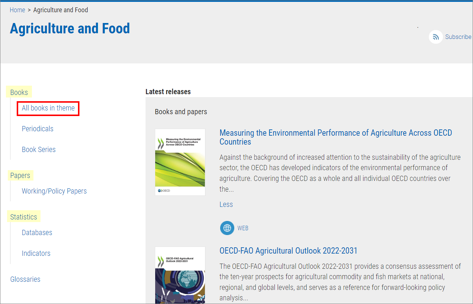Open Book Series in the sidebar
Viewport: 473px width, 304px height.
click(x=39, y=150)
